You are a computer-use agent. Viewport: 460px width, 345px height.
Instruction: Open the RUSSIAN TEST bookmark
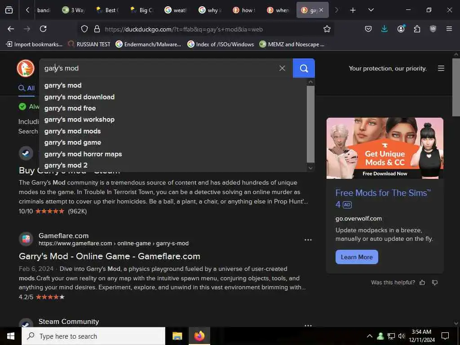(x=89, y=44)
